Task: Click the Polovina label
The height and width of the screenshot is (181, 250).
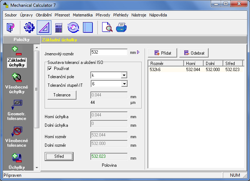Action: pos(109,165)
